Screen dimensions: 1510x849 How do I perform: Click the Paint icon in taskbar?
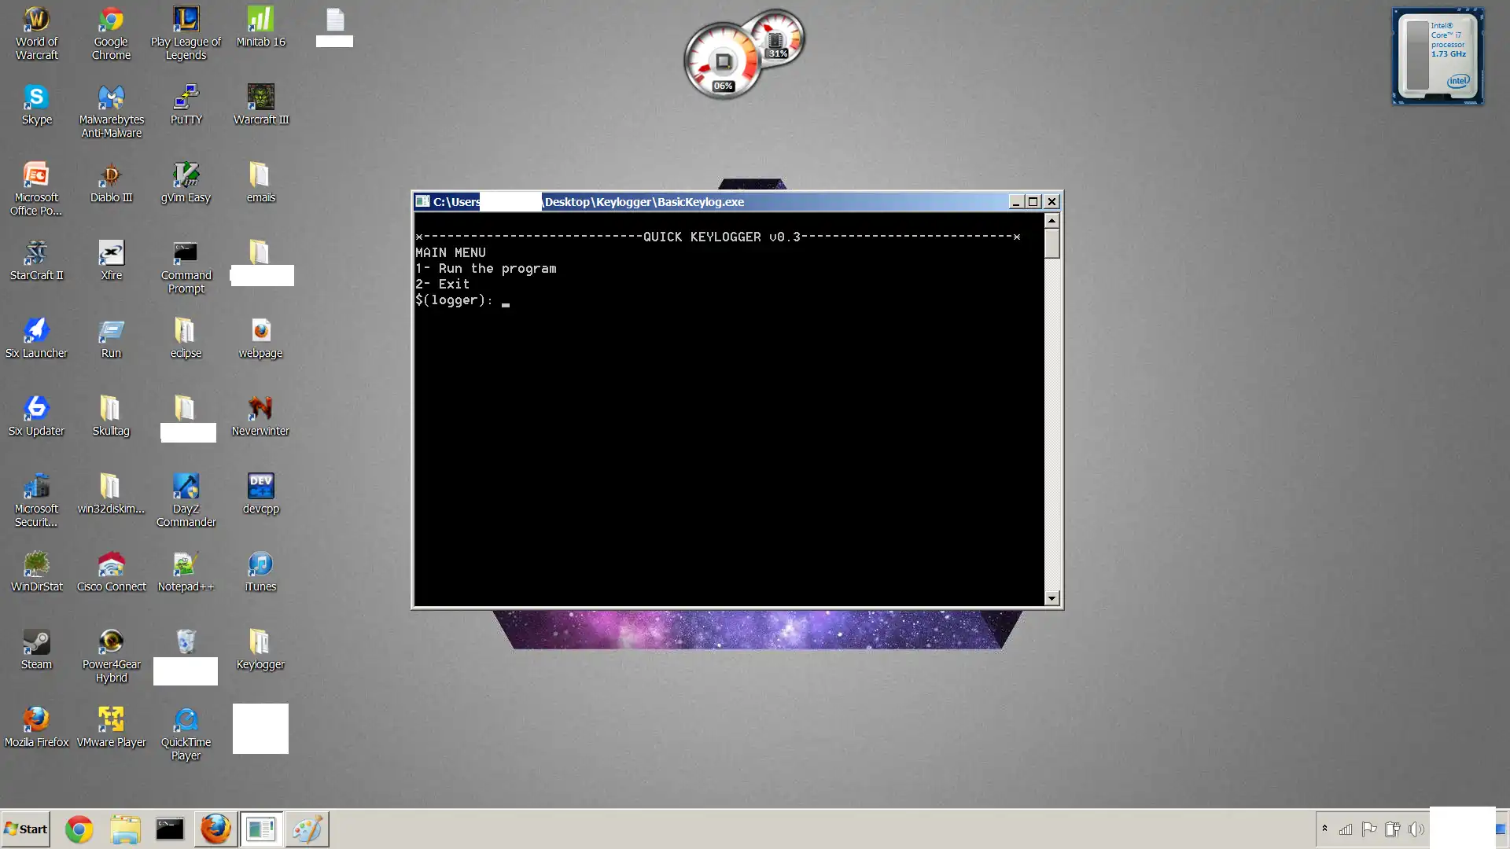[307, 829]
